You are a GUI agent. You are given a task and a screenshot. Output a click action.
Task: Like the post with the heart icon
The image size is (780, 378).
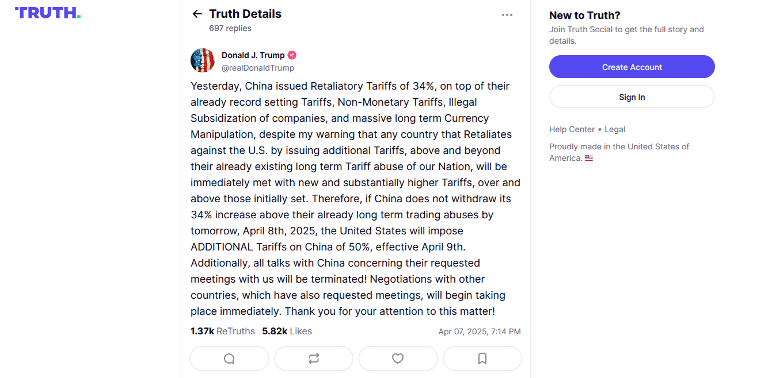(398, 358)
